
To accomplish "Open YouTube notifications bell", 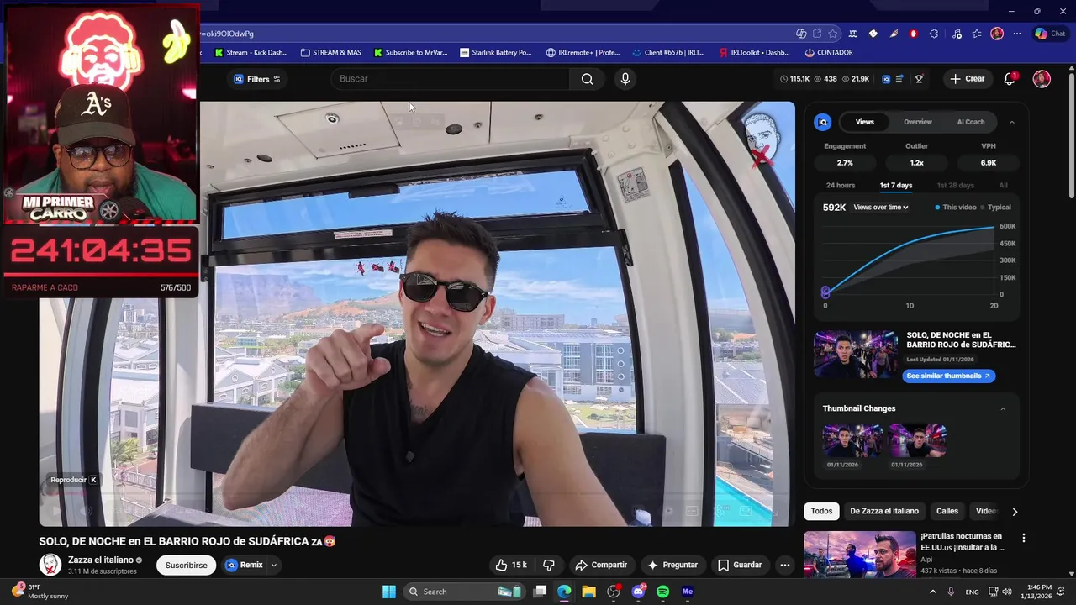I will point(1010,79).
